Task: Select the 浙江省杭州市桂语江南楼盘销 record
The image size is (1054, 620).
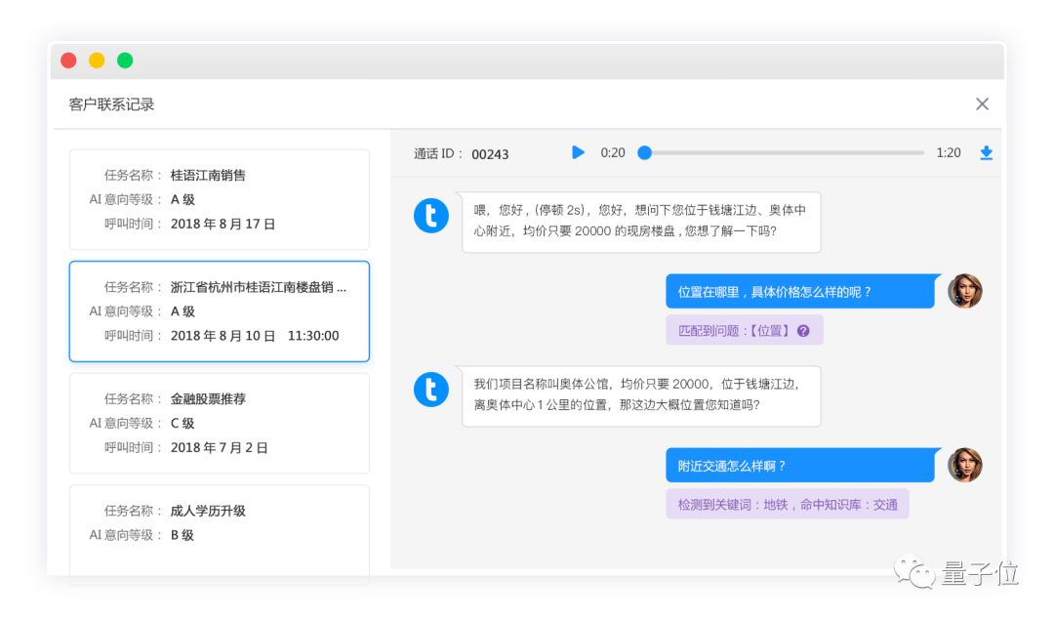Action: 220,311
